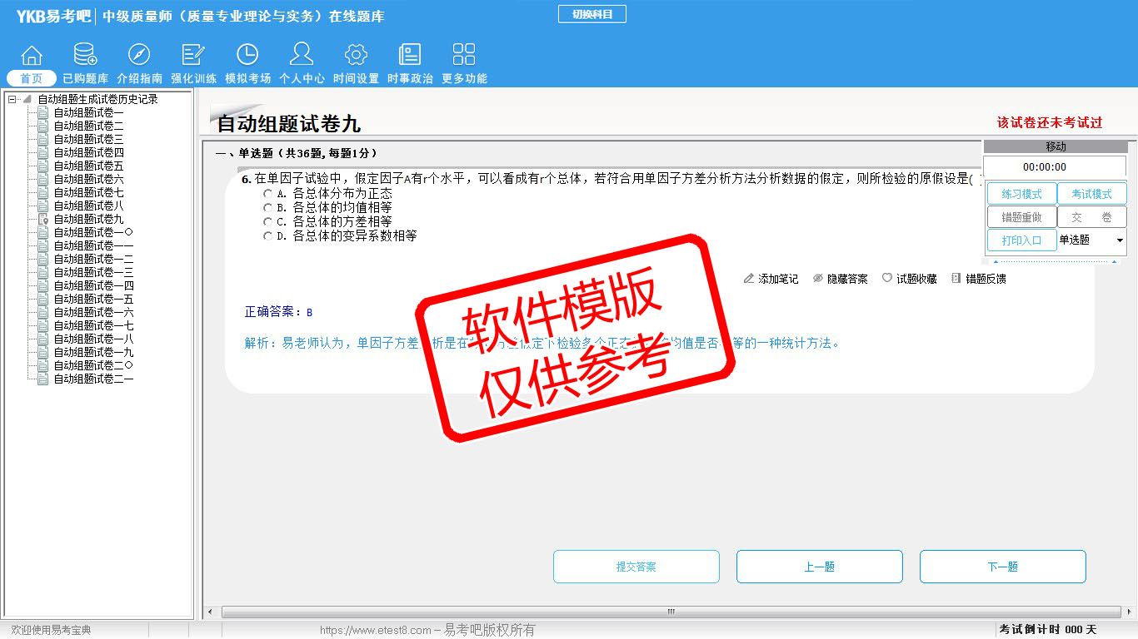The image size is (1138, 639).
Task: Go to next question with 下一题
Action: click(x=1002, y=567)
